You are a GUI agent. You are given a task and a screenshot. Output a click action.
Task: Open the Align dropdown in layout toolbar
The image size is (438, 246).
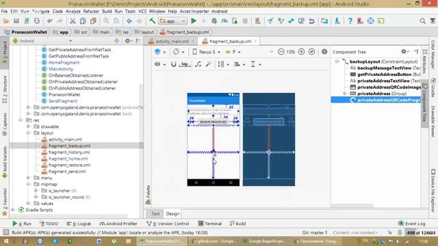[240, 64]
